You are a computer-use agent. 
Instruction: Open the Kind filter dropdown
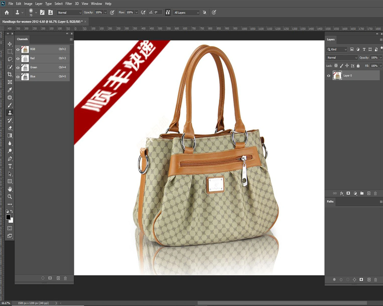pos(337,49)
